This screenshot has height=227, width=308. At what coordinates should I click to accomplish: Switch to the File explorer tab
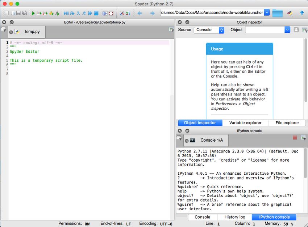click(287, 123)
